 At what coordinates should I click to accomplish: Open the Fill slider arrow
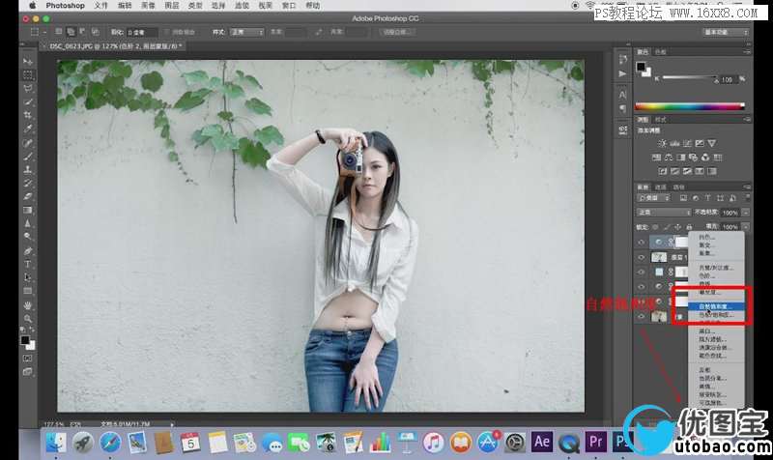745,227
